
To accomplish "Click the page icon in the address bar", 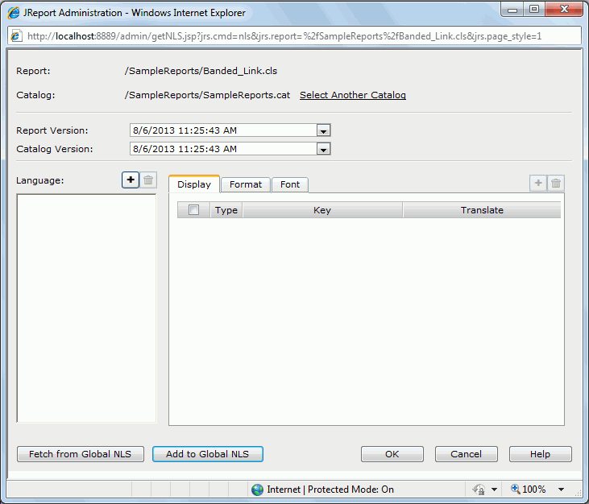I will (x=16, y=36).
